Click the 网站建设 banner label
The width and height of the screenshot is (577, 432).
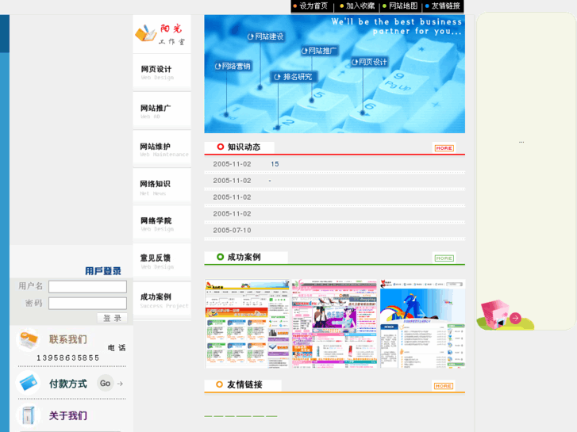point(266,36)
